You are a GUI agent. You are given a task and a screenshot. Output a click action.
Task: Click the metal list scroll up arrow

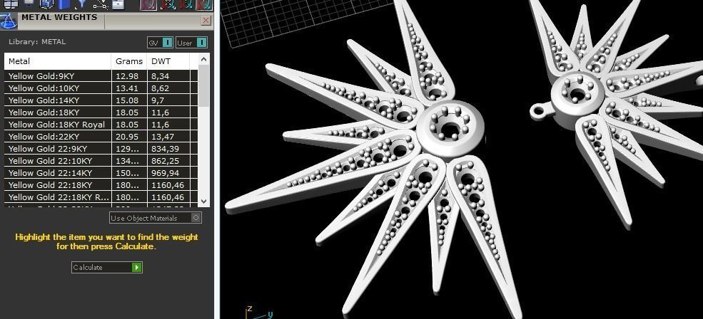[203, 59]
